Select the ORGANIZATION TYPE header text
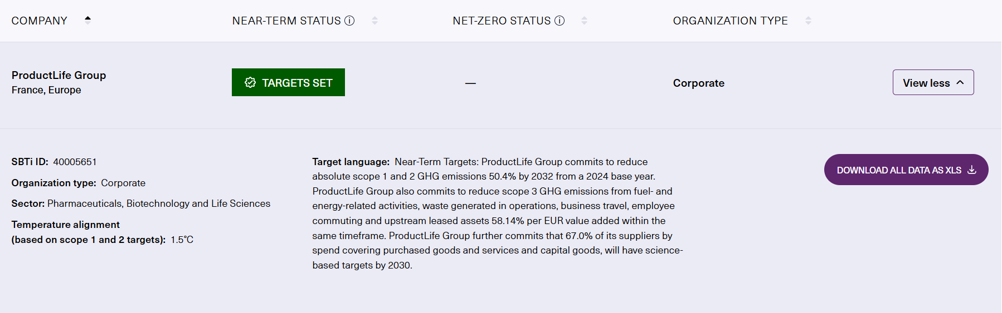The image size is (1002, 313). (730, 21)
